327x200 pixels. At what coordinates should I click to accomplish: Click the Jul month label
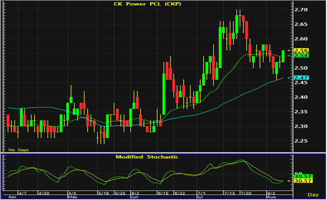[x=200, y=197]
